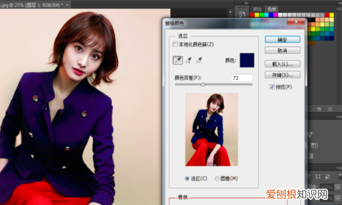Image resolution: width=342 pixels, height=205 pixels.
Task: Click the grid adjustment icon behind the dialog
Action: 314,145
